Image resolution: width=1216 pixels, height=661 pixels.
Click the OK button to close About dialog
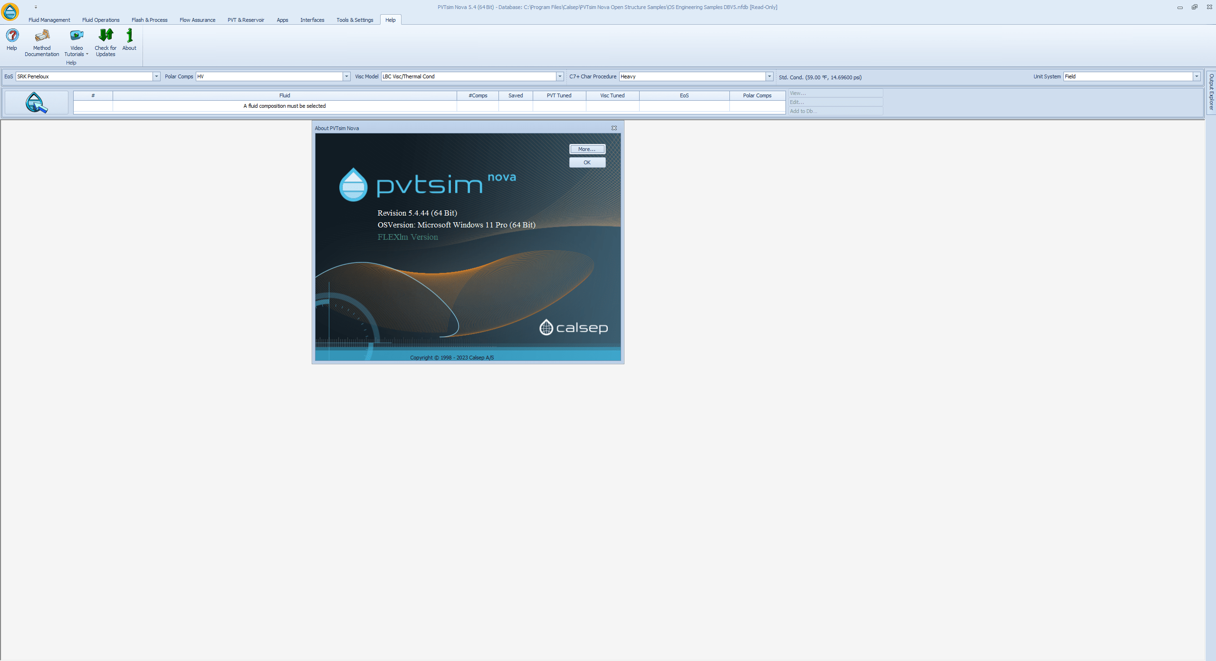coord(585,162)
